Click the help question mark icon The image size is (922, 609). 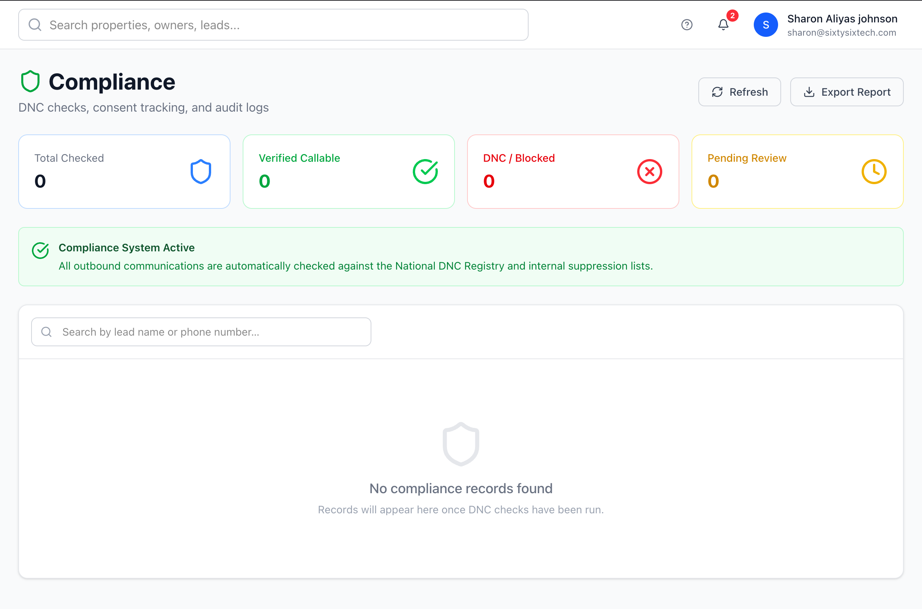point(687,25)
